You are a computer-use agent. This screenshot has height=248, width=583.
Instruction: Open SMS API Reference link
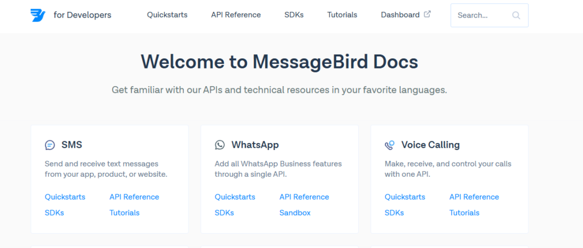pyautogui.click(x=134, y=197)
